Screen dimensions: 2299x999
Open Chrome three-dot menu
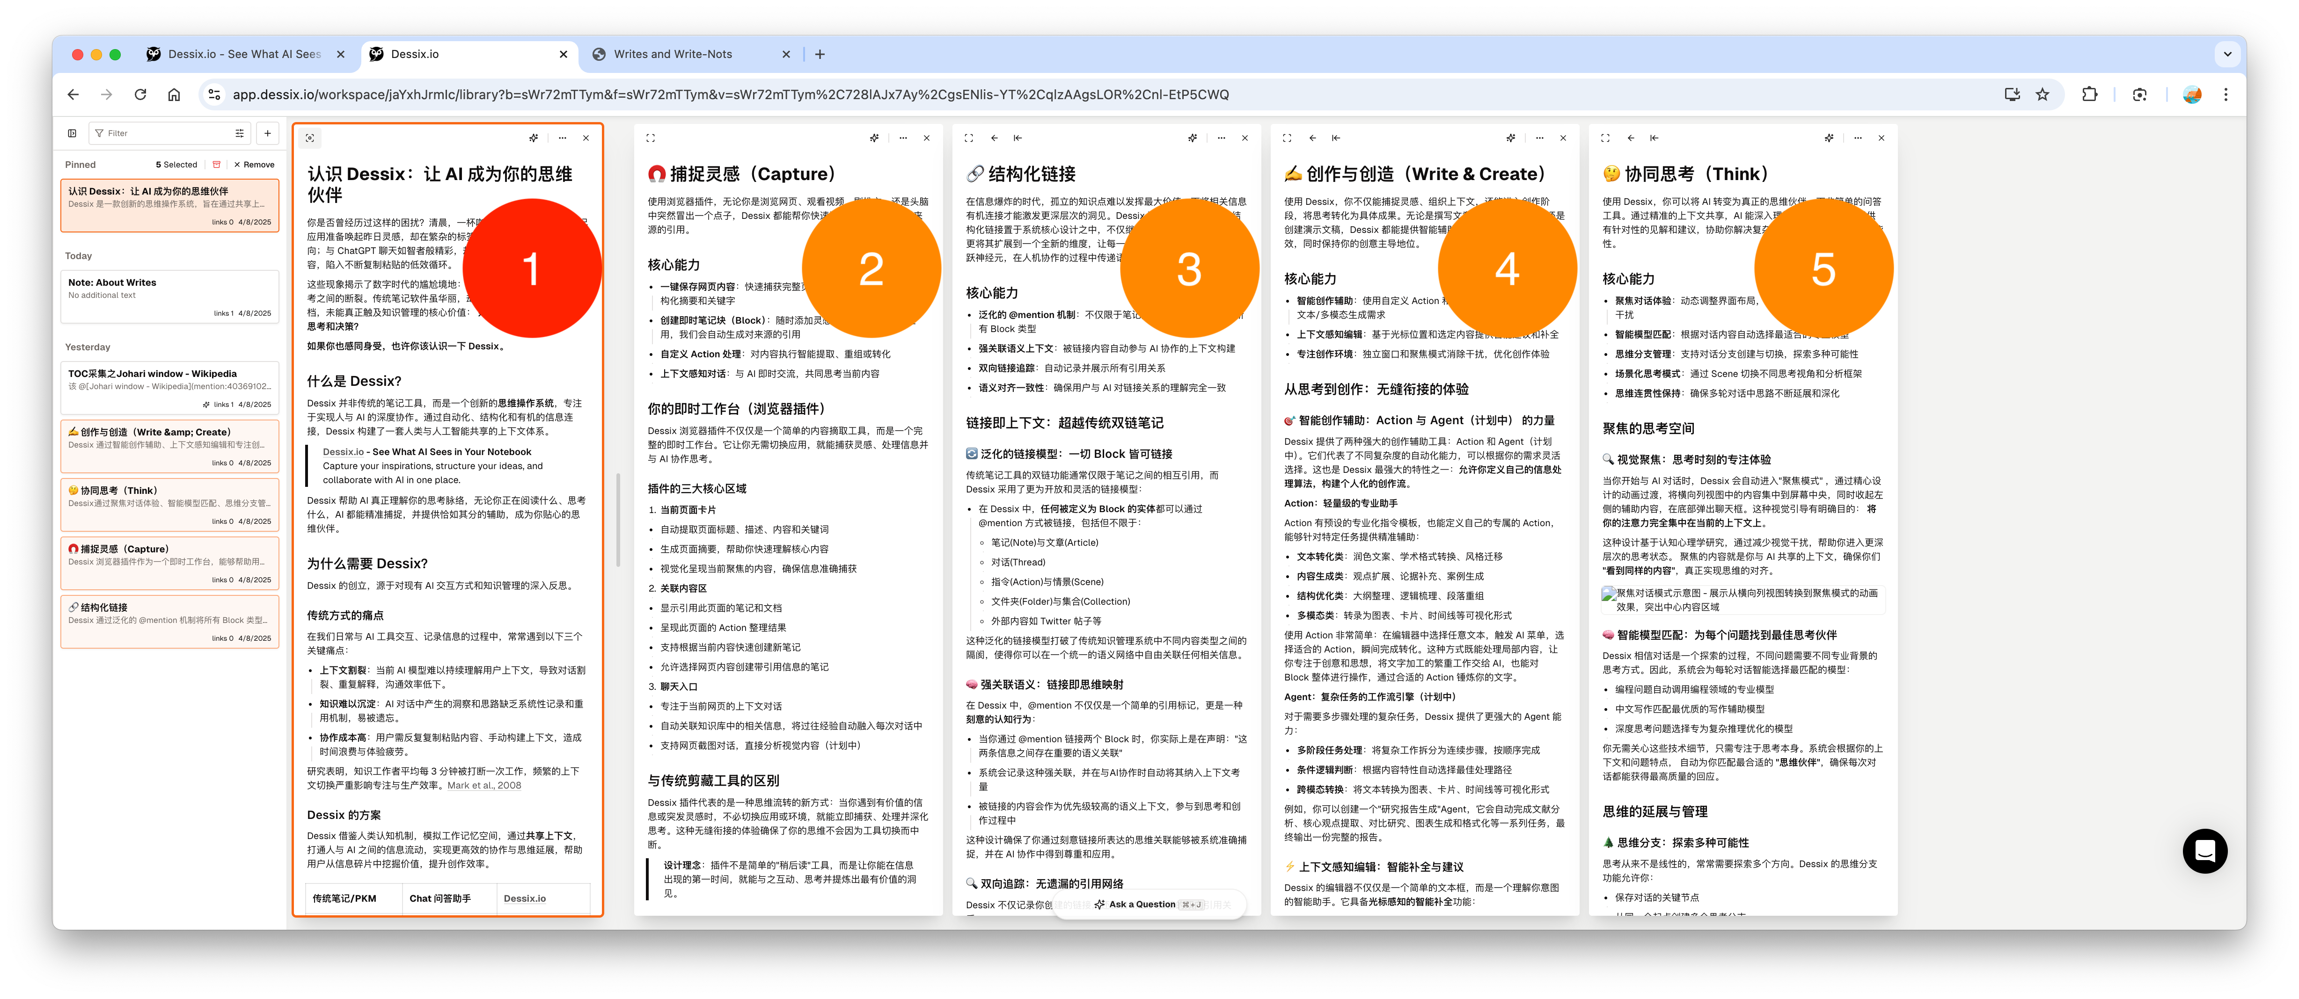tap(2227, 94)
